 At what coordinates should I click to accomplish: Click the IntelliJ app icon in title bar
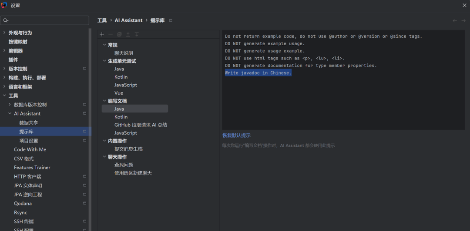(x=4, y=5)
